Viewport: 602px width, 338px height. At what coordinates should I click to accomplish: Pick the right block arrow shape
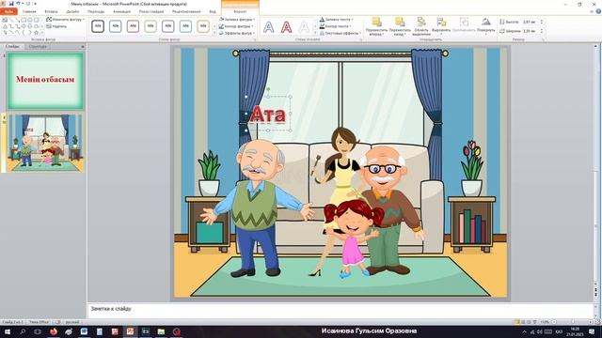pyautogui.click(x=24, y=26)
